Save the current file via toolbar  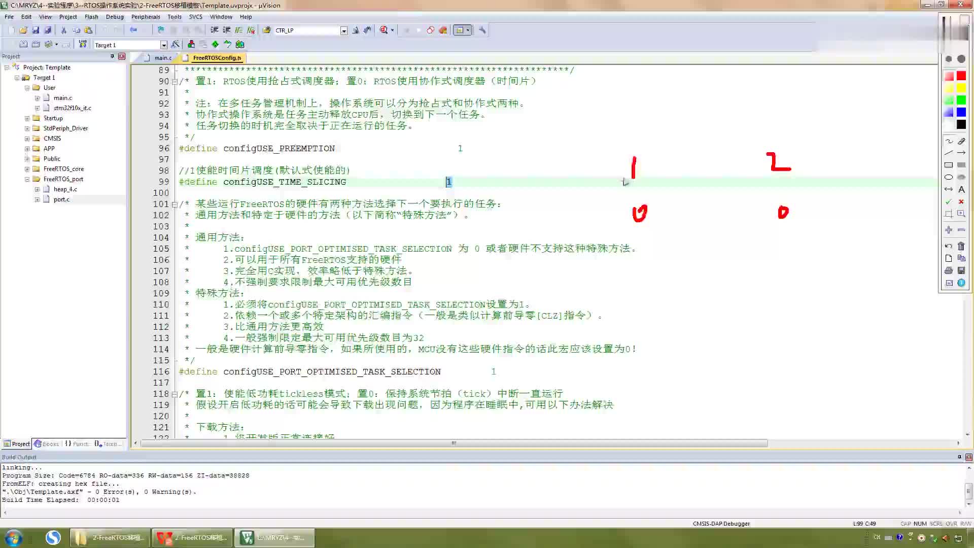tap(36, 30)
